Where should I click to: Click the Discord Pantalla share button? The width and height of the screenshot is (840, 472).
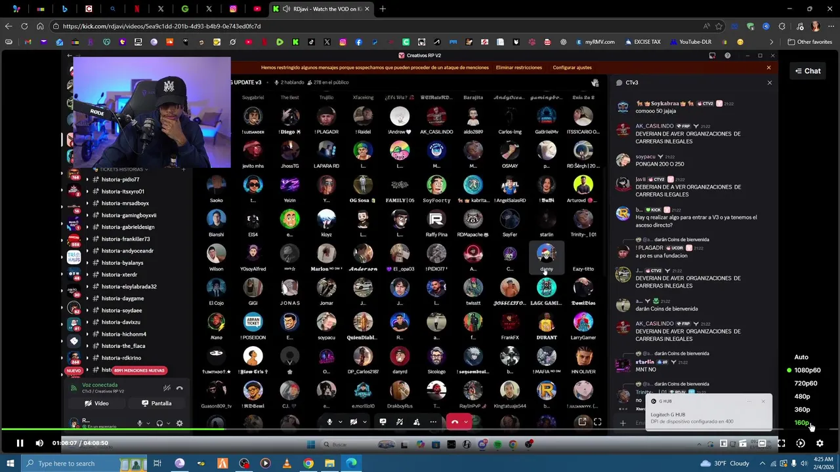(x=157, y=403)
